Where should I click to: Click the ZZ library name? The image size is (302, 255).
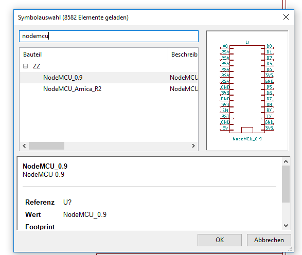[37, 66]
